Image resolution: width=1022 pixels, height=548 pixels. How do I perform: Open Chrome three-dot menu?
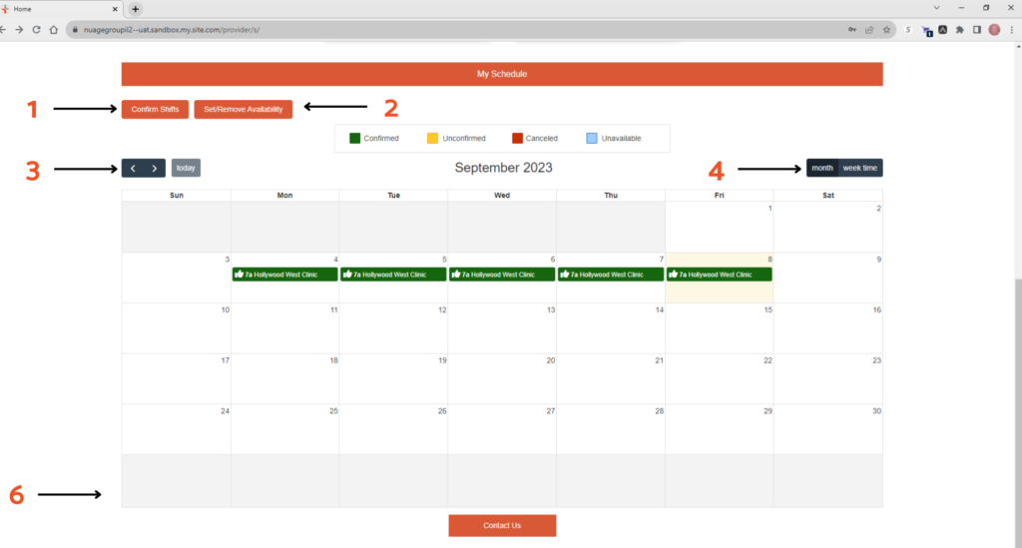coord(1011,30)
